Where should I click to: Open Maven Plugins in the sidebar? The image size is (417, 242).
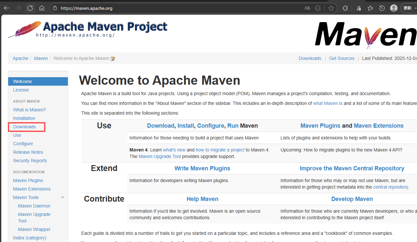pos(28,180)
